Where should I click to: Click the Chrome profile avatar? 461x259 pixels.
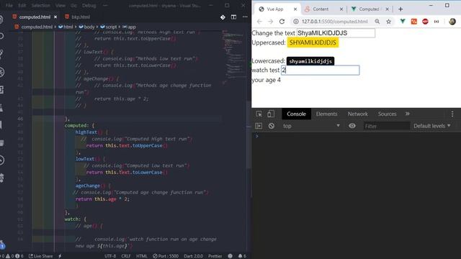[x=452, y=22]
